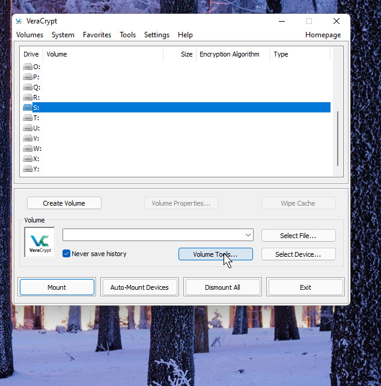Select the "T:" drive letter text
381x386 pixels.
36,118
